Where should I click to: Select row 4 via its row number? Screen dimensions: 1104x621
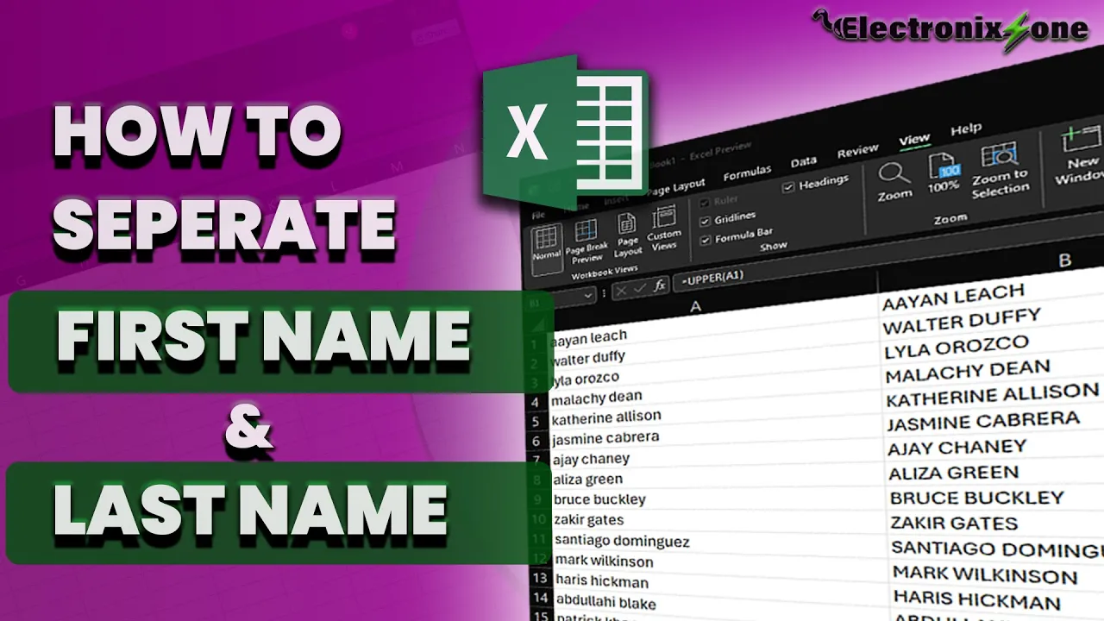535,402
